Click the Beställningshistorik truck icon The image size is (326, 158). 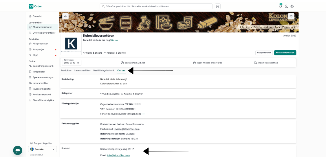click(30, 66)
